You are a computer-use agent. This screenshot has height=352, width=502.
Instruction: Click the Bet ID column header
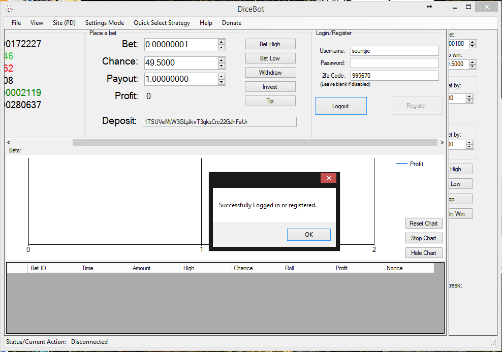(x=52, y=268)
